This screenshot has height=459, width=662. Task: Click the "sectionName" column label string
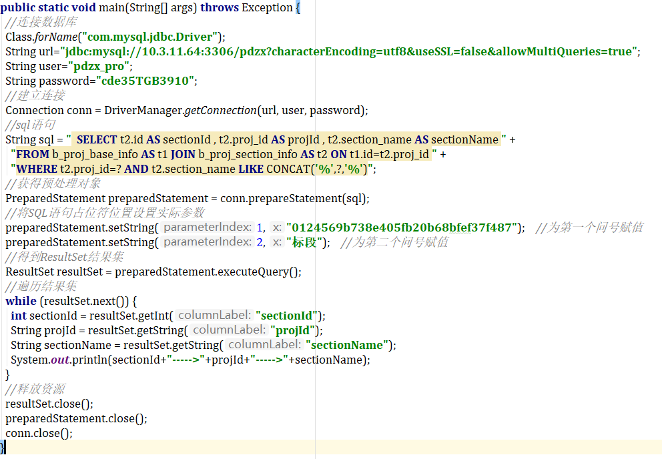pos(347,346)
